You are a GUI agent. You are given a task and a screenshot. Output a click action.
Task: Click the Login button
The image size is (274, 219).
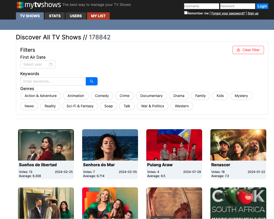pos(262,6)
